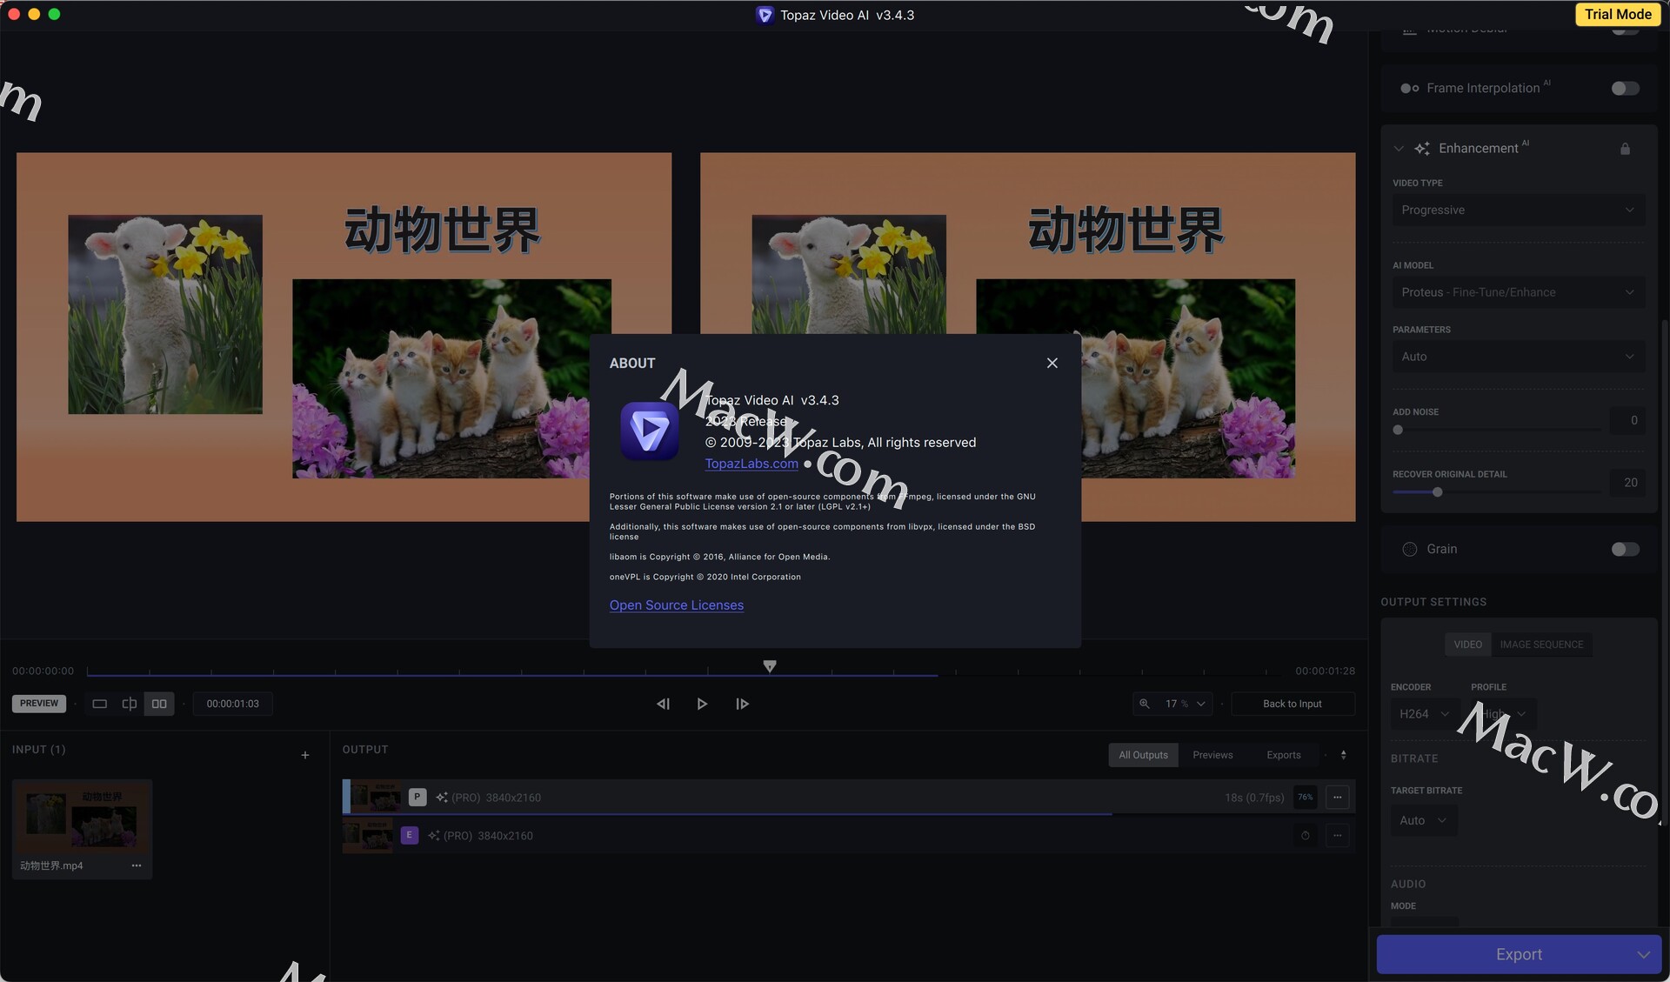Click Back to Input button
This screenshot has width=1670, height=982.
click(x=1293, y=704)
